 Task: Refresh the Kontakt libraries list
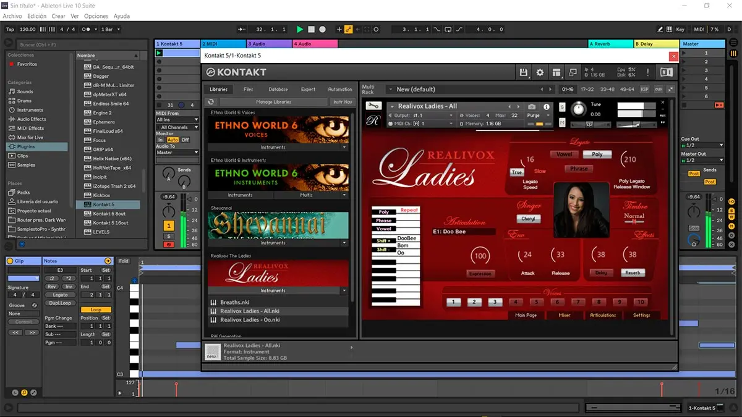pyautogui.click(x=211, y=102)
